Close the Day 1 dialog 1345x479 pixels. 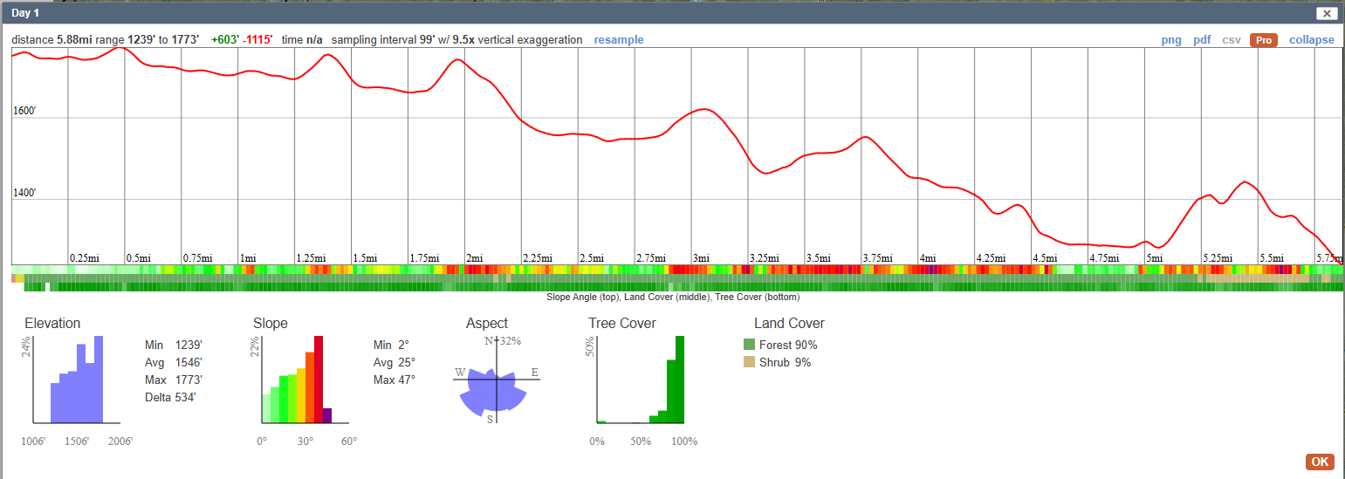point(1326,13)
